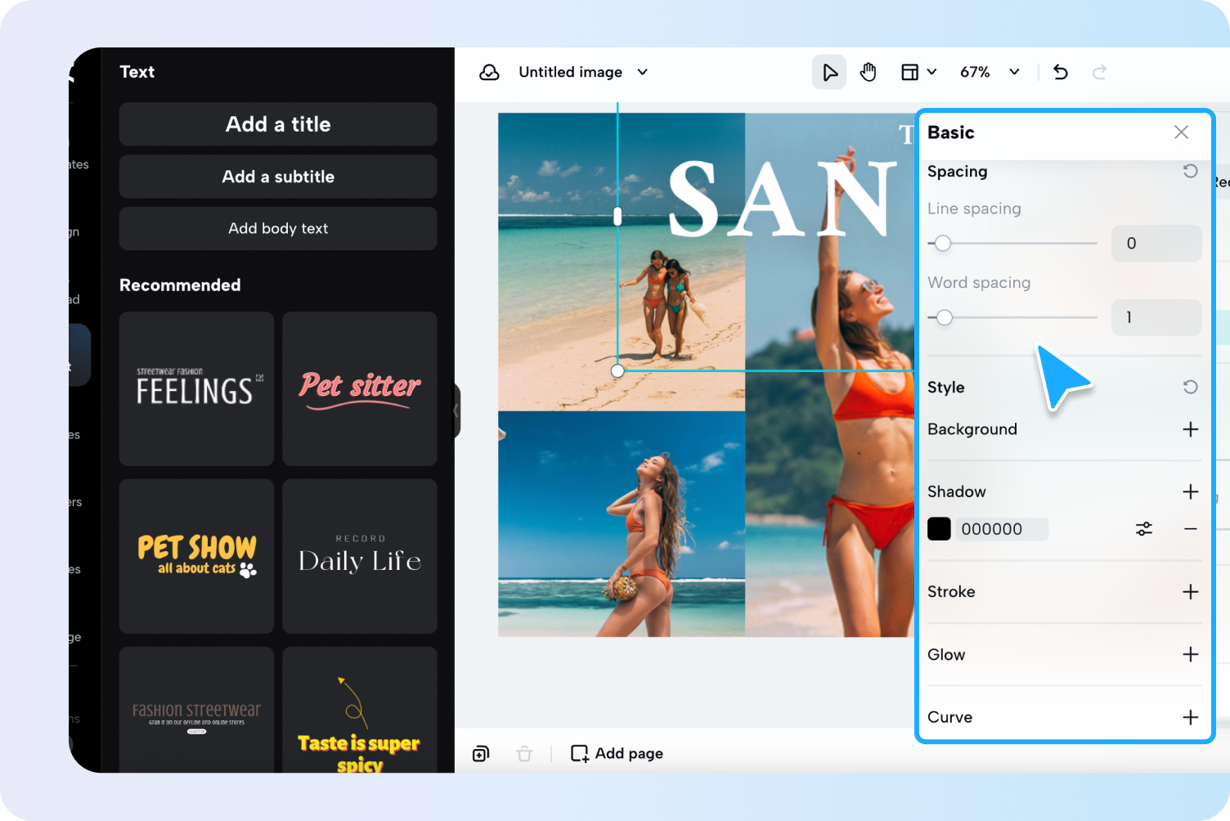
Task: Open the Untitled image name dropdown
Action: point(643,72)
